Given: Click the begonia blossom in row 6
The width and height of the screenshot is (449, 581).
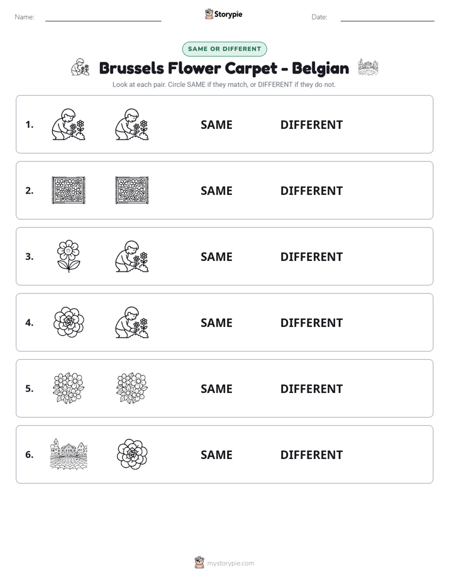Looking at the screenshot, I should click(x=132, y=454).
